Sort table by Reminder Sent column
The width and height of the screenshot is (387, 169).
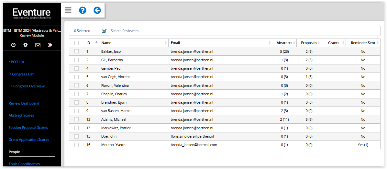pyautogui.click(x=363, y=43)
